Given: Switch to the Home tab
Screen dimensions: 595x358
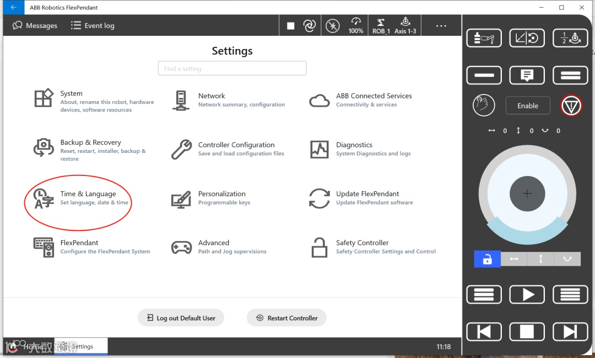Looking at the screenshot, I should [29, 346].
